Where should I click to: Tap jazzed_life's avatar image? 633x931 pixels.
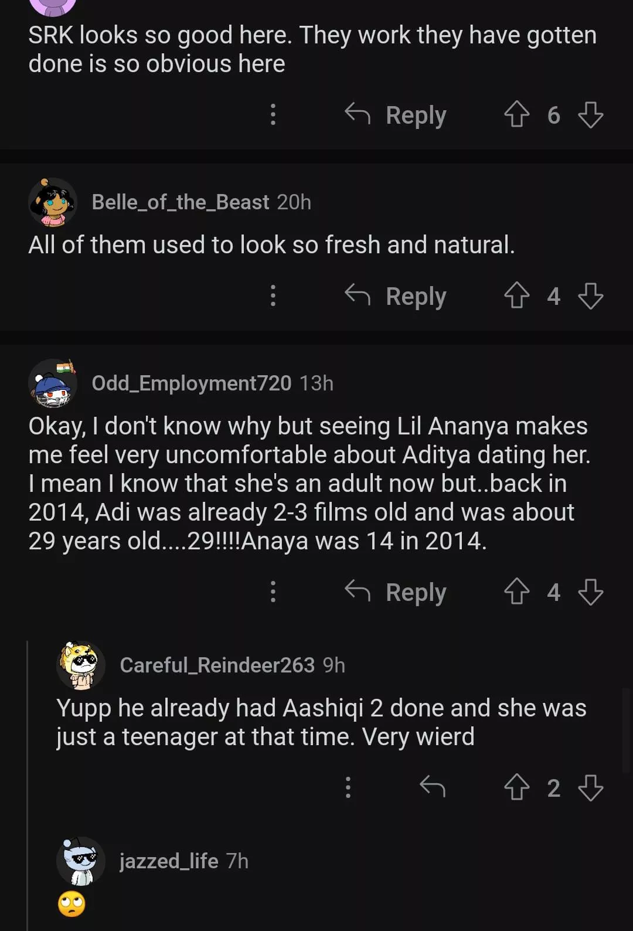[x=80, y=861]
